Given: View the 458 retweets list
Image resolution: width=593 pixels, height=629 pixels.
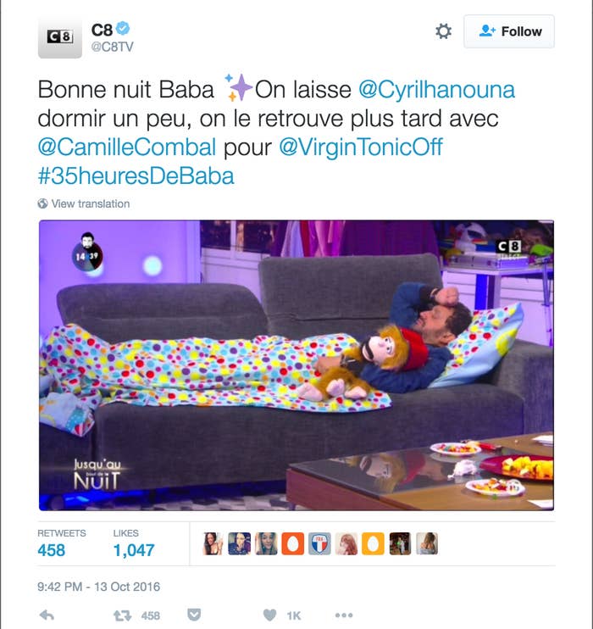Looking at the screenshot, I should point(61,543).
